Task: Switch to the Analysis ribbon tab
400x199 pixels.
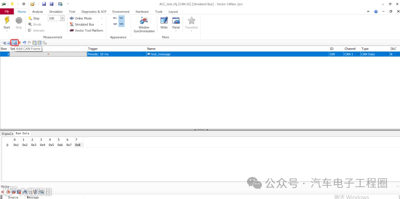Action: [x=37, y=11]
